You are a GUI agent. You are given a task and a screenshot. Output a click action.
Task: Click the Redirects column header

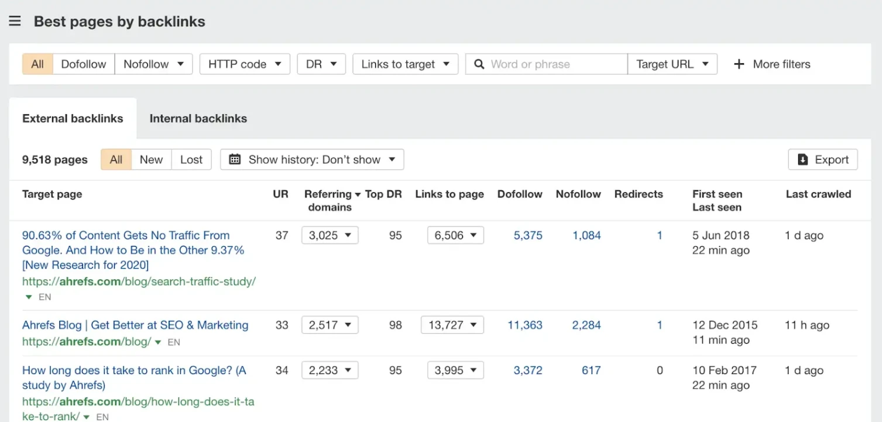coord(639,194)
